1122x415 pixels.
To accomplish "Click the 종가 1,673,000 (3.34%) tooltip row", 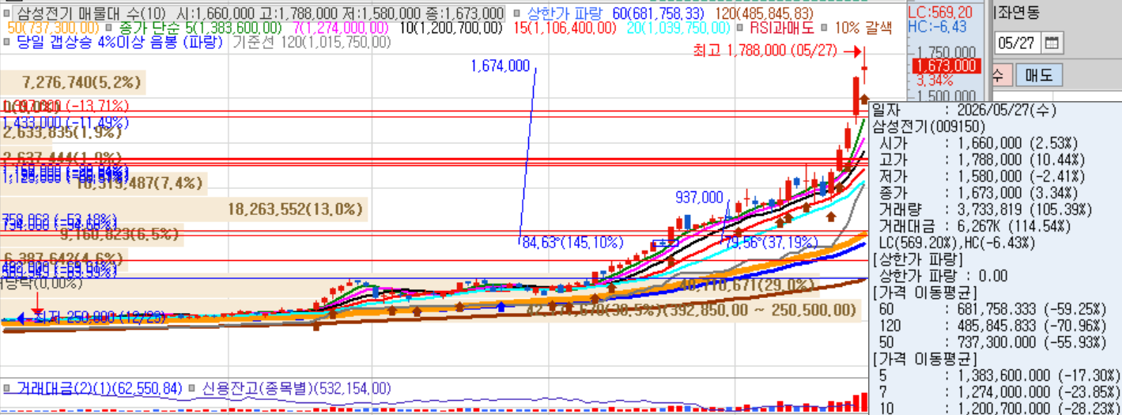I will click(980, 193).
